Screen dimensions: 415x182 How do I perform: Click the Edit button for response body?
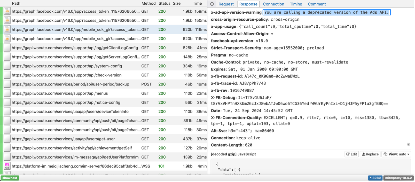[352, 154]
